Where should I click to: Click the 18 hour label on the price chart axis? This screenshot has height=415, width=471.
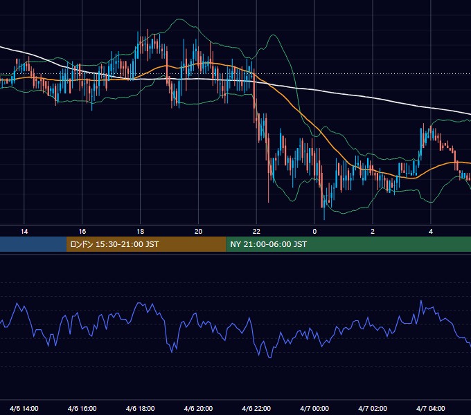click(141, 232)
